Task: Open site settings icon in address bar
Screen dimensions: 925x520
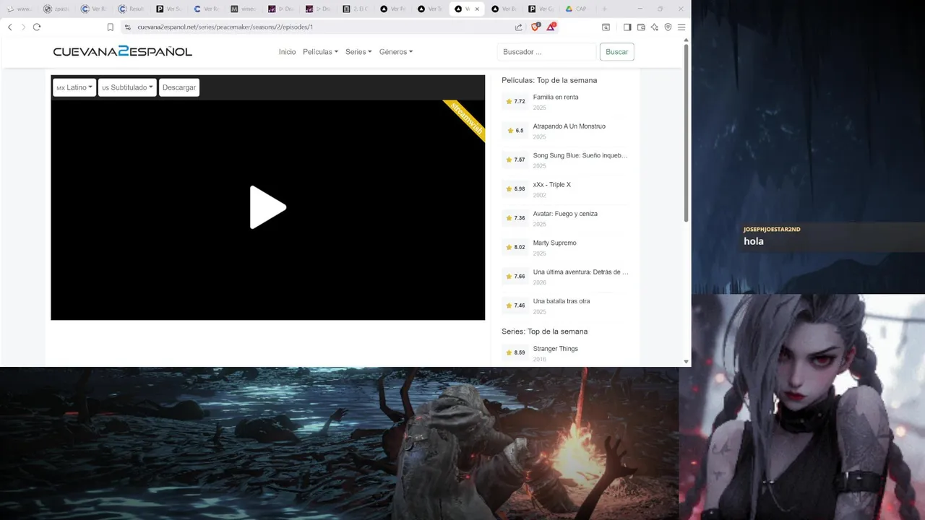Action: [128, 27]
